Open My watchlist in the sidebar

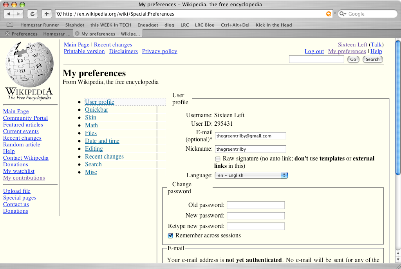coord(19,171)
